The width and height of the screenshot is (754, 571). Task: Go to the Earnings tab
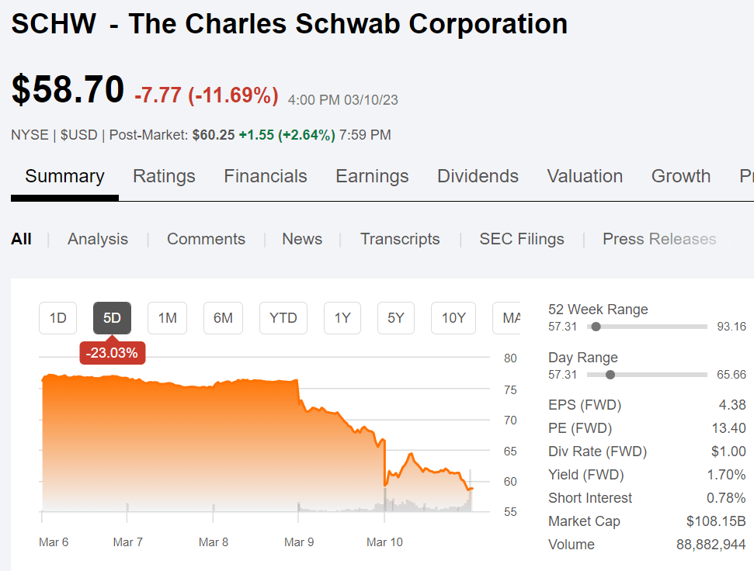(x=372, y=176)
